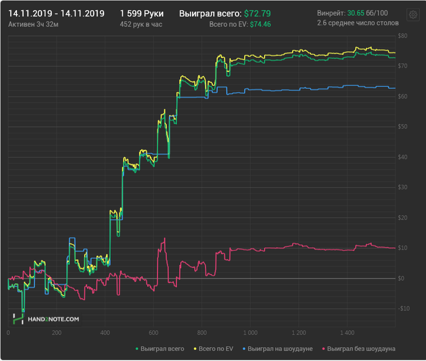The width and height of the screenshot is (426, 361).
Task: Click the $50 y-axis label
Action: [x=402, y=127]
